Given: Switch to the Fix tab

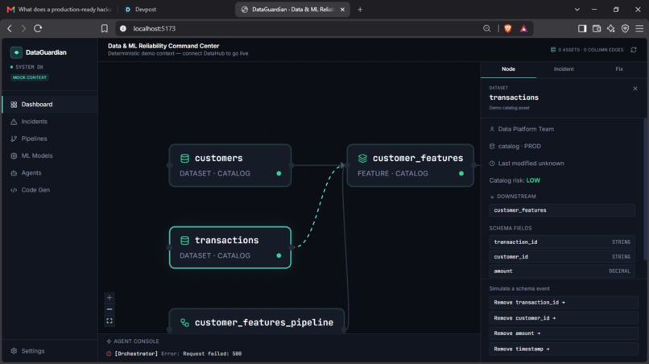Looking at the screenshot, I should pyautogui.click(x=618, y=69).
